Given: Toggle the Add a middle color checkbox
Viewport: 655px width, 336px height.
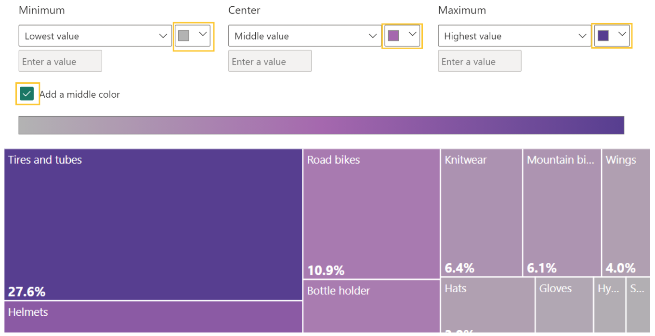Looking at the screenshot, I should (x=27, y=94).
